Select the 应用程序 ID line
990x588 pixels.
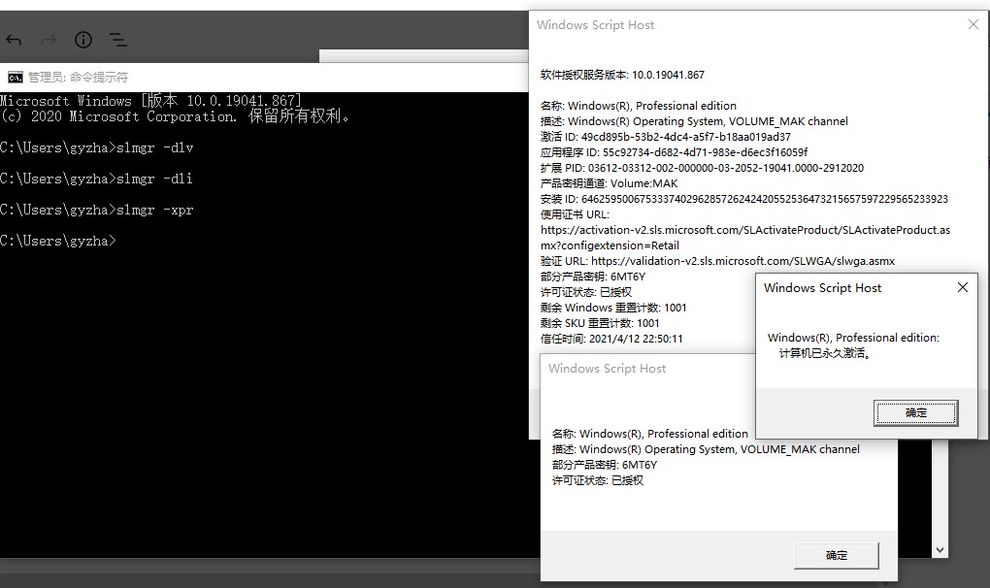pyautogui.click(x=675, y=152)
